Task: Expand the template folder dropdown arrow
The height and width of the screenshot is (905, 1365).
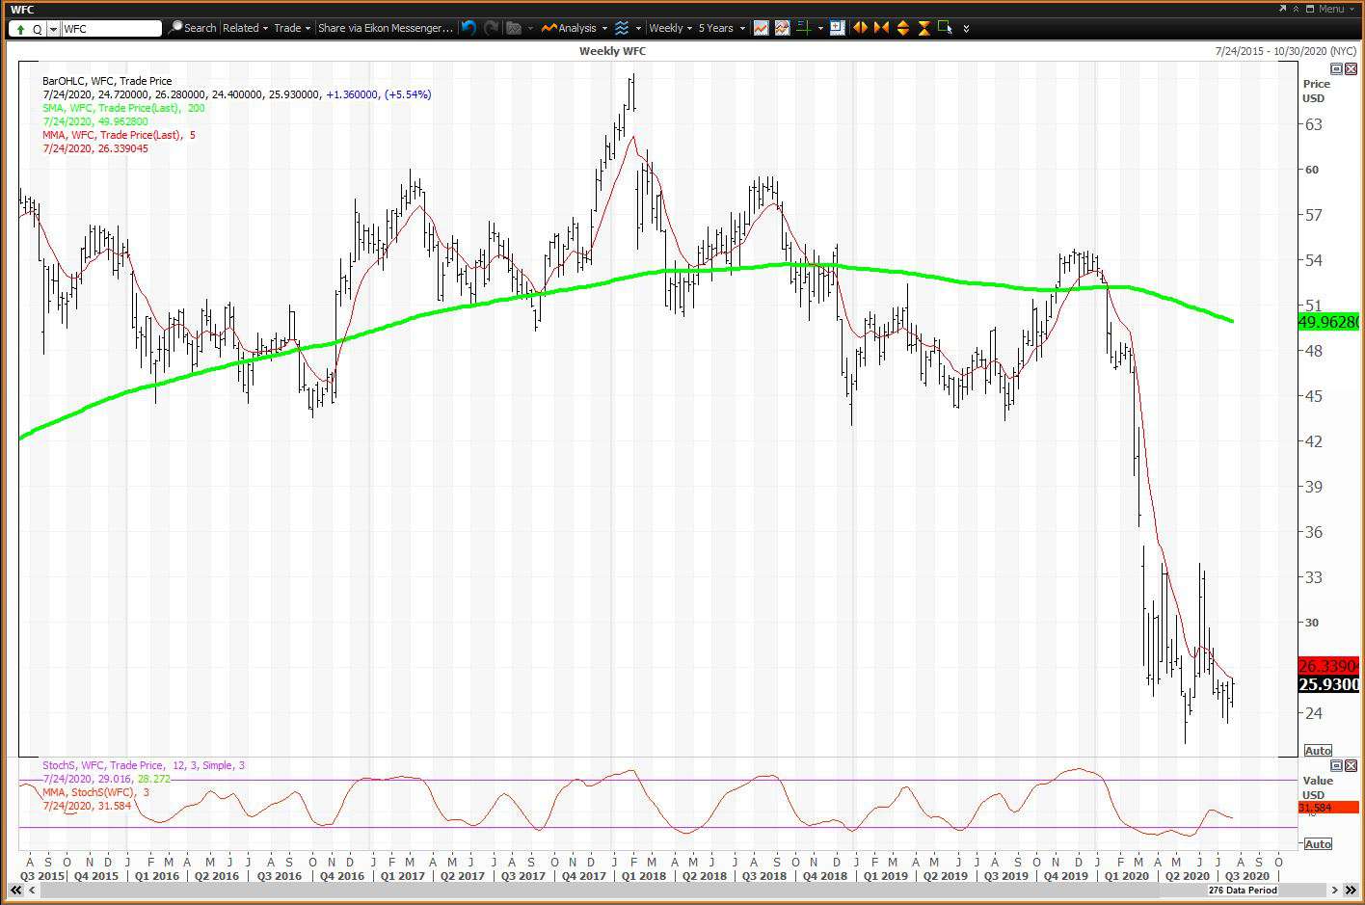Action: coord(530,29)
